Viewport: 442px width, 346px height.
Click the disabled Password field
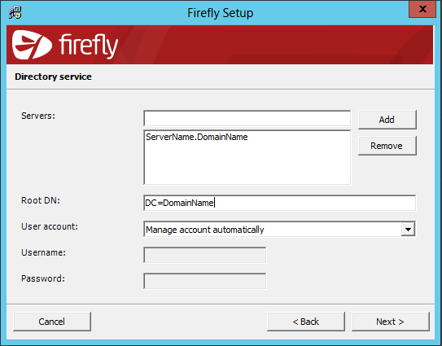click(x=204, y=281)
